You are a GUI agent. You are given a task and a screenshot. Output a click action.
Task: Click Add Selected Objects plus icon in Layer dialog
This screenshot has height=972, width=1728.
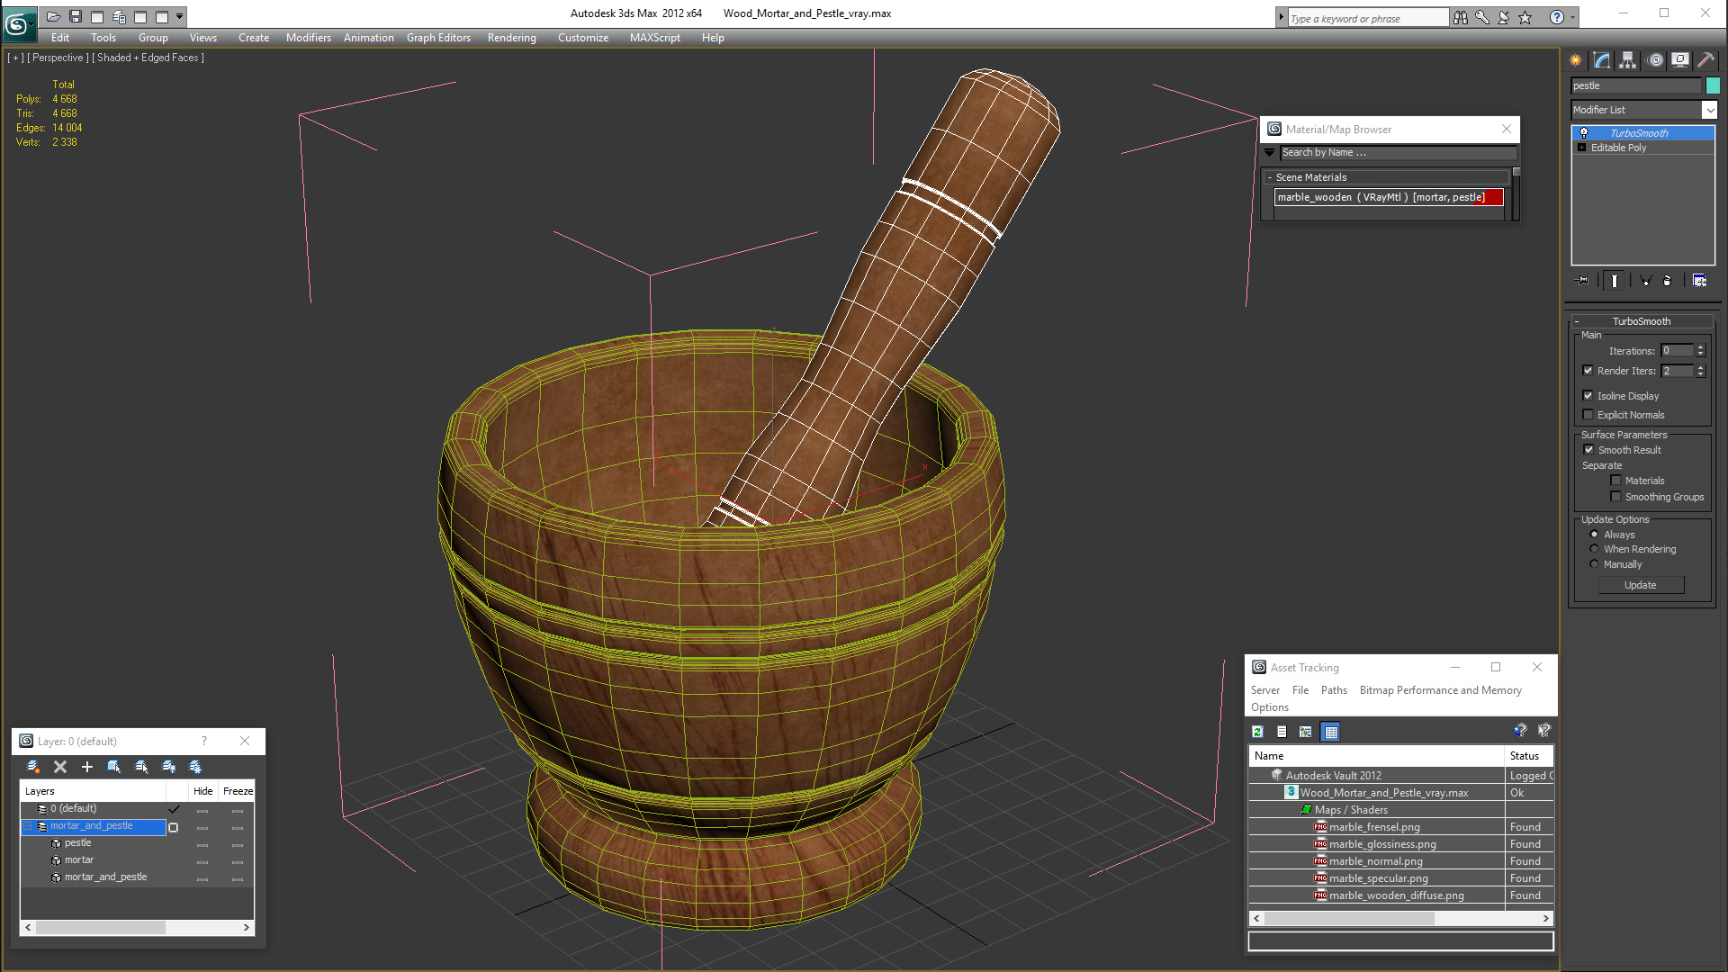tap(87, 767)
